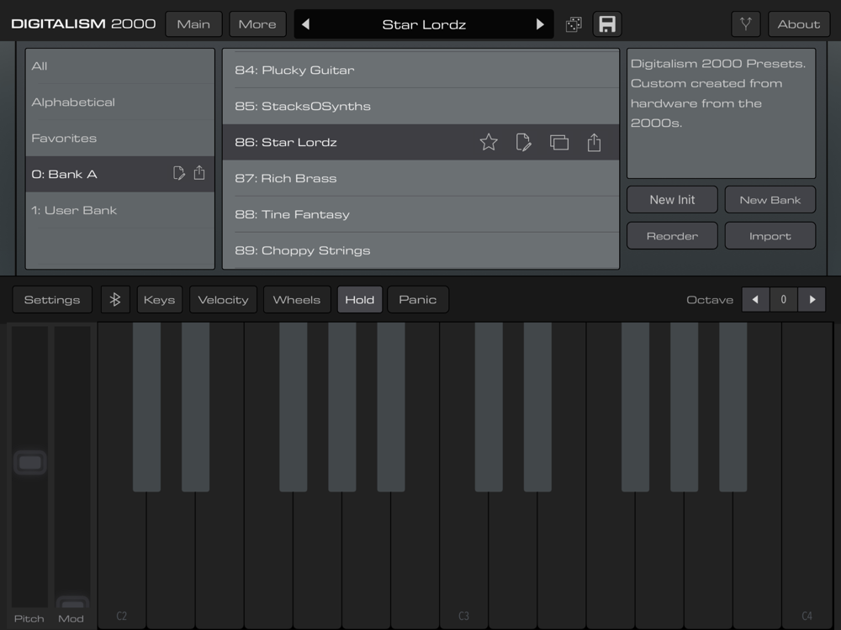Load preset 88: Tine Fantasy

click(x=421, y=214)
